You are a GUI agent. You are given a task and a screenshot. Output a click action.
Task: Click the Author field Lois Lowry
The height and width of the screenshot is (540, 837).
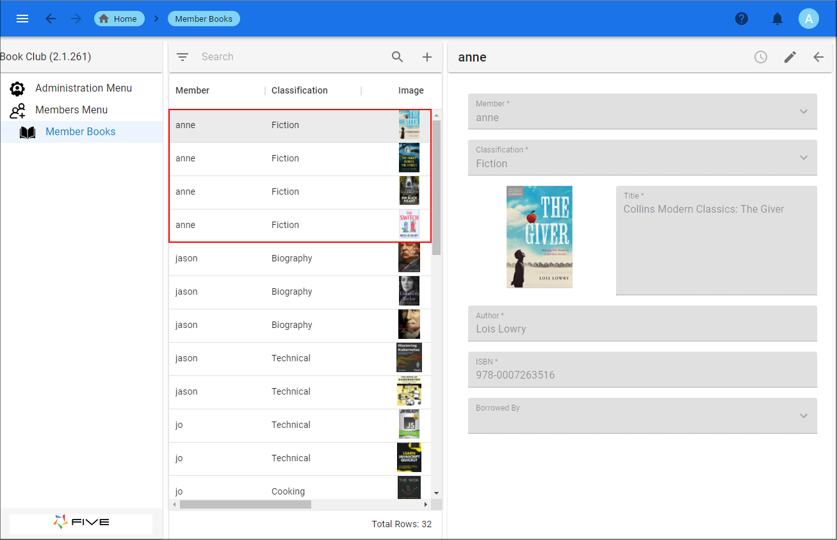pyautogui.click(x=642, y=323)
